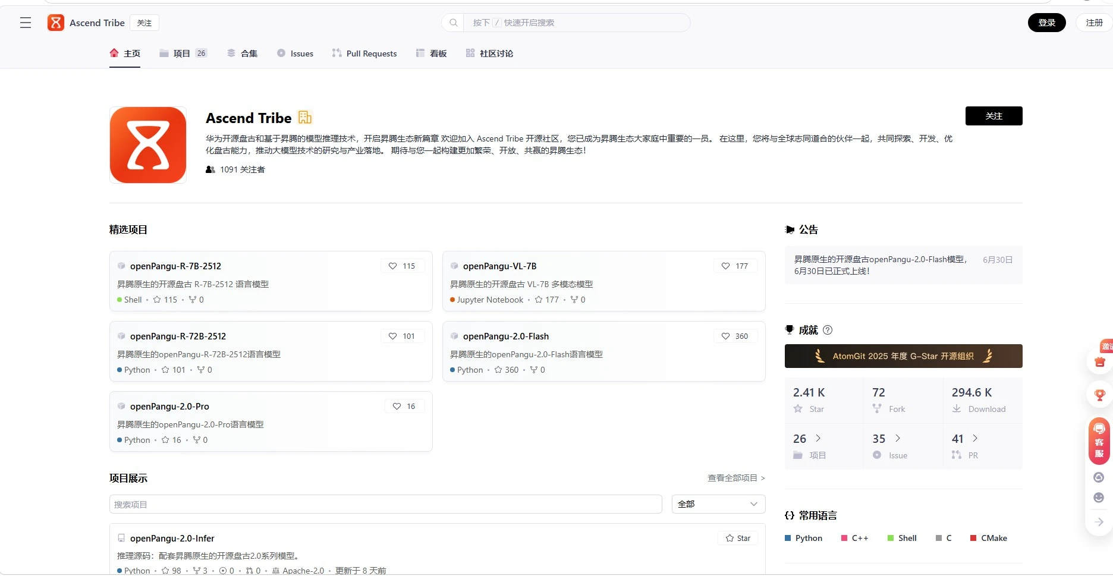Click the Fork count 72 stat
Viewport: 1113px width, 576px height.
[x=903, y=400]
